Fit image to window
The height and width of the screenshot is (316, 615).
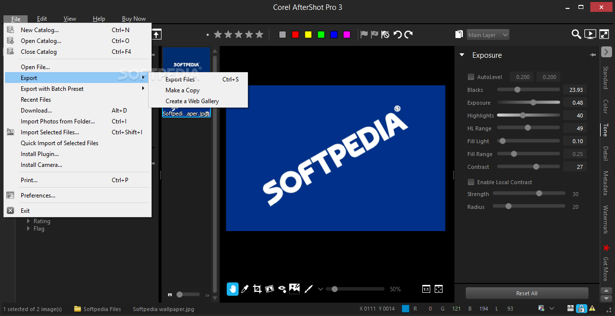(438, 289)
